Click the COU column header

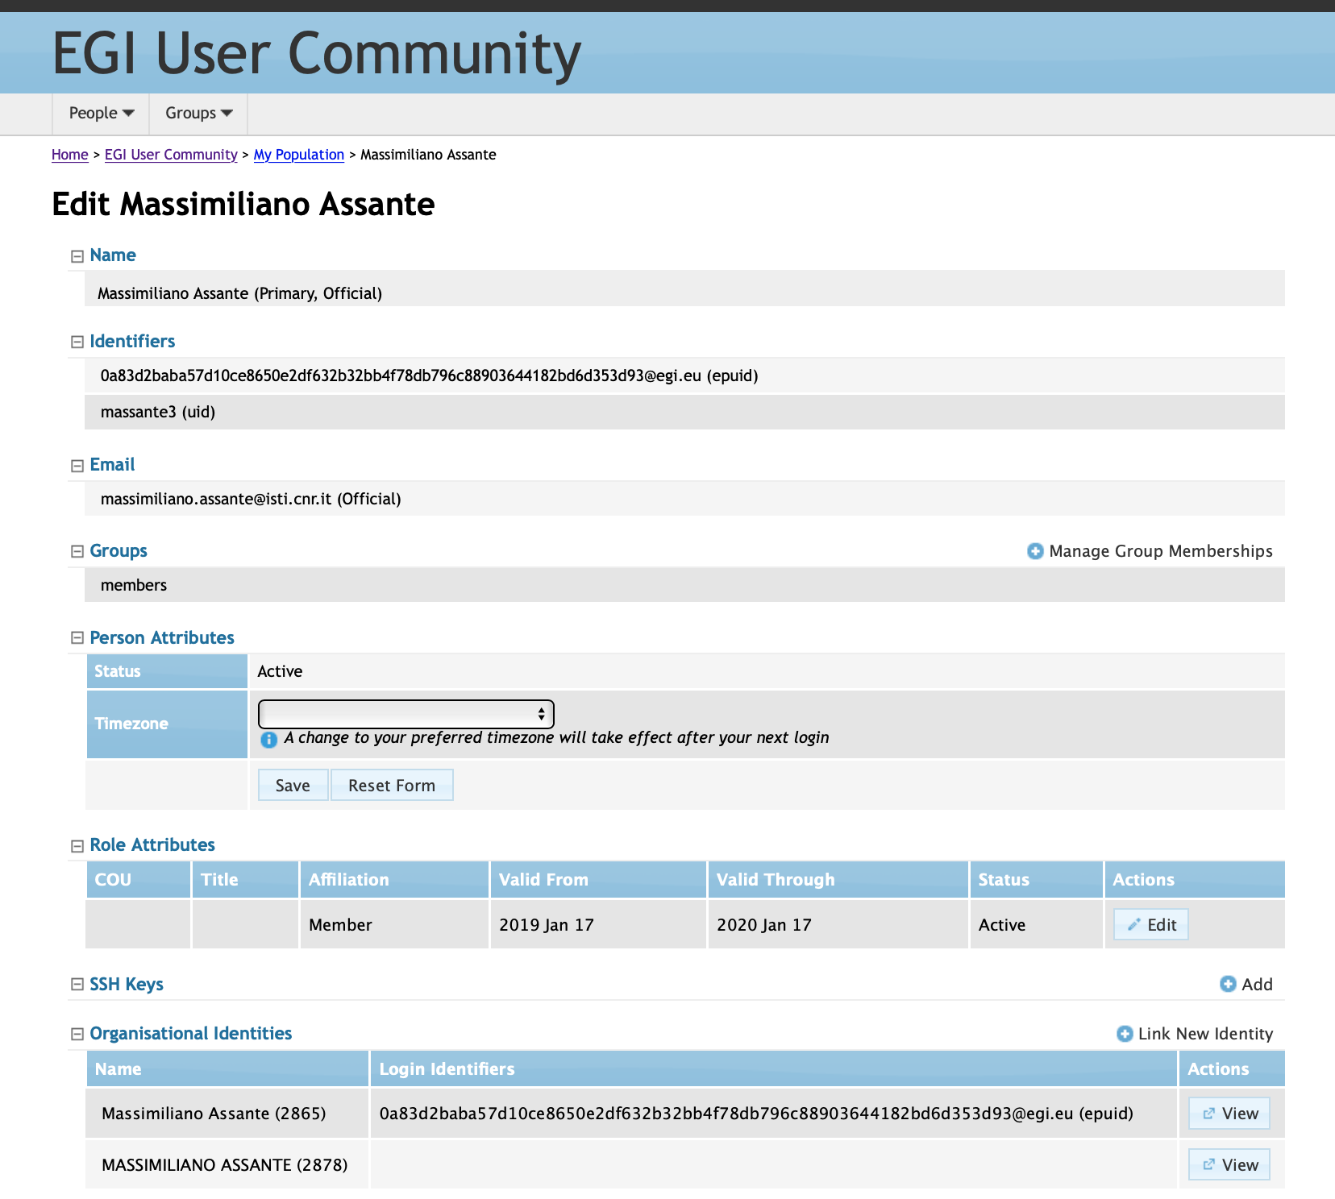pyautogui.click(x=139, y=880)
